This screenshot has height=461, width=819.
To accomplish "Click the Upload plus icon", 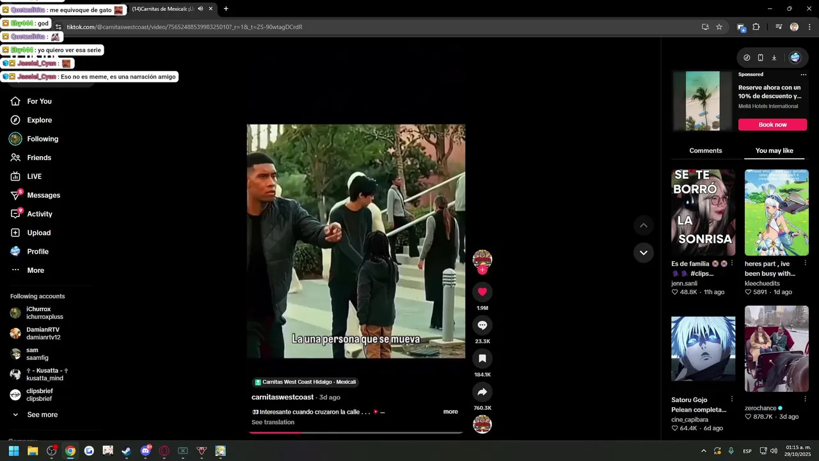I will click(x=15, y=233).
